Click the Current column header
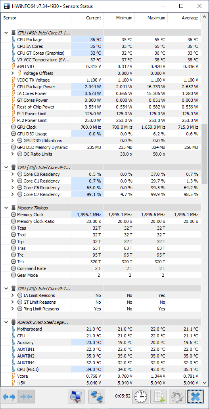 coord(87,18)
